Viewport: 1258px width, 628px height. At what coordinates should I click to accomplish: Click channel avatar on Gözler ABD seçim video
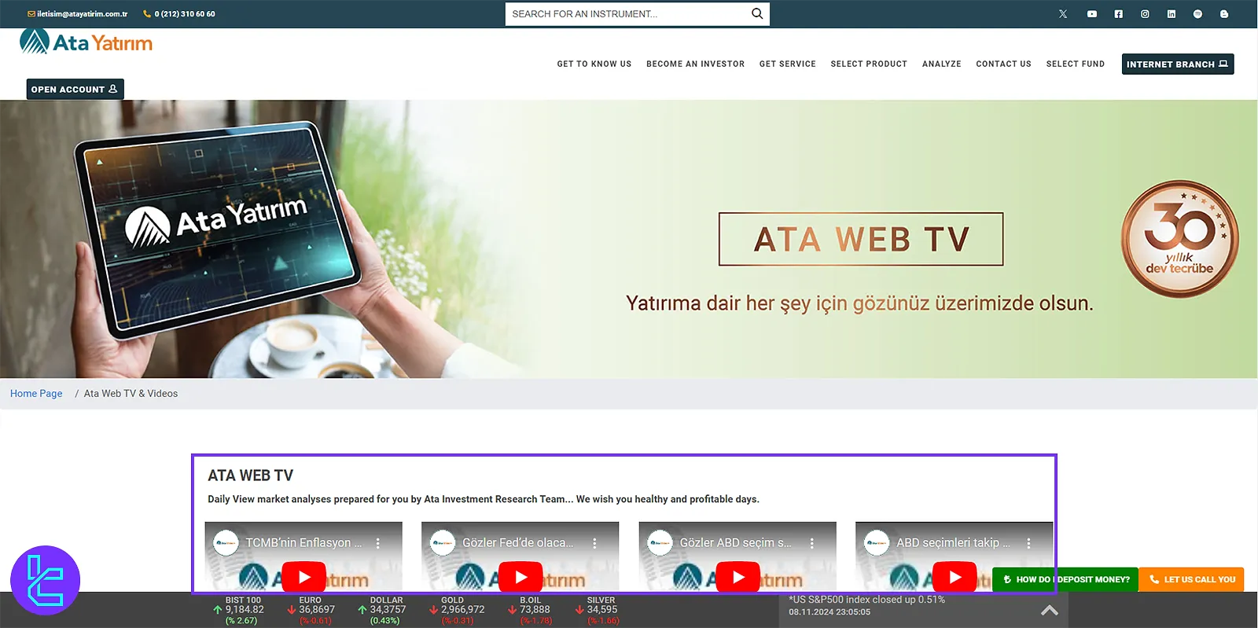click(x=660, y=543)
